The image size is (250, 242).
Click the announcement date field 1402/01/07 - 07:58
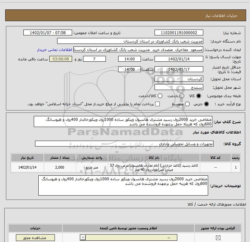(x=48, y=33)
